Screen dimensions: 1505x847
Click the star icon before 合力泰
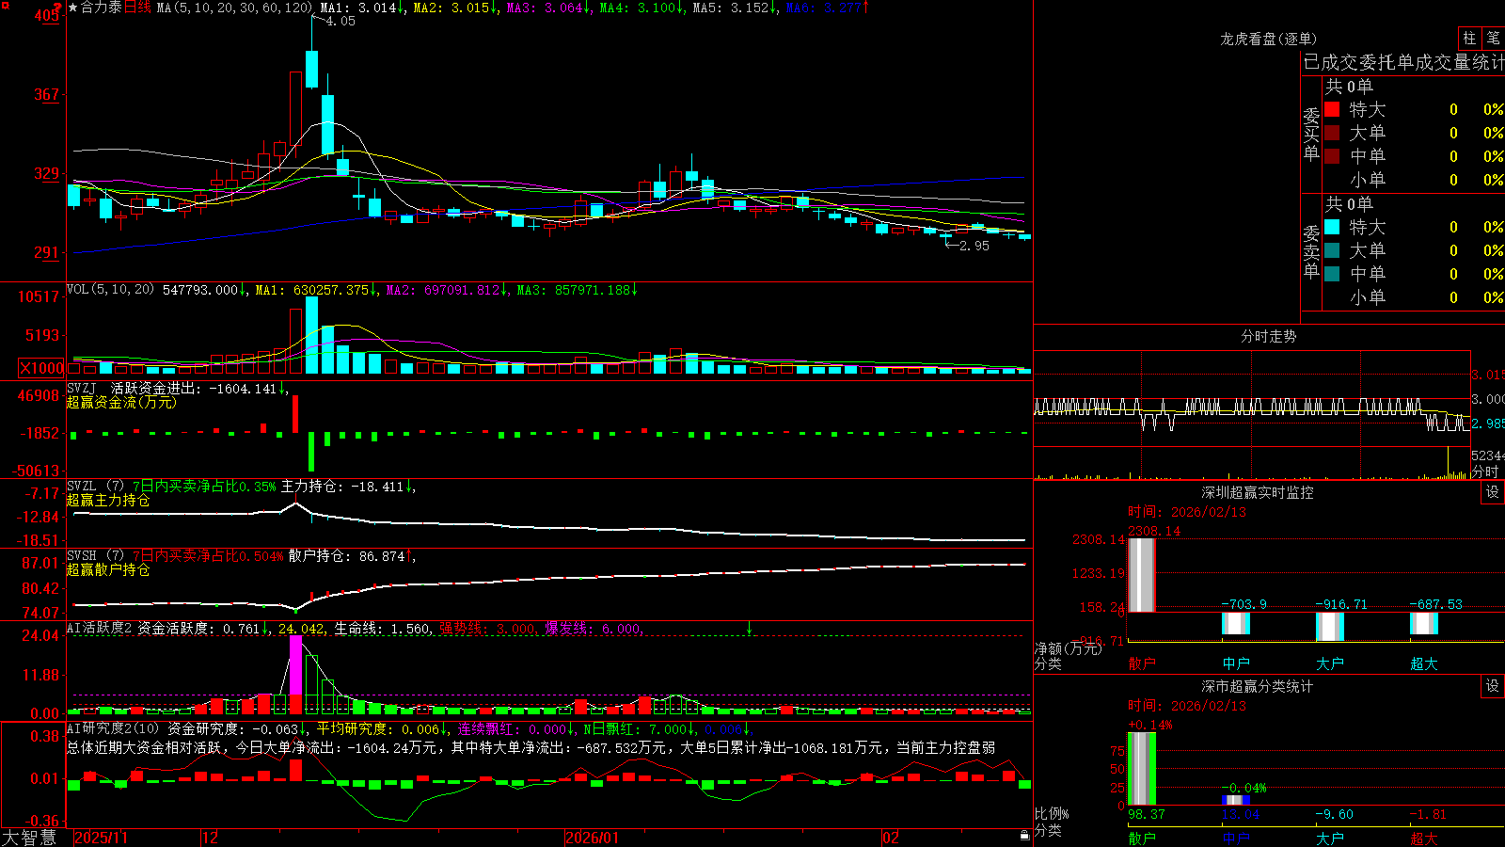click(72, 8)
